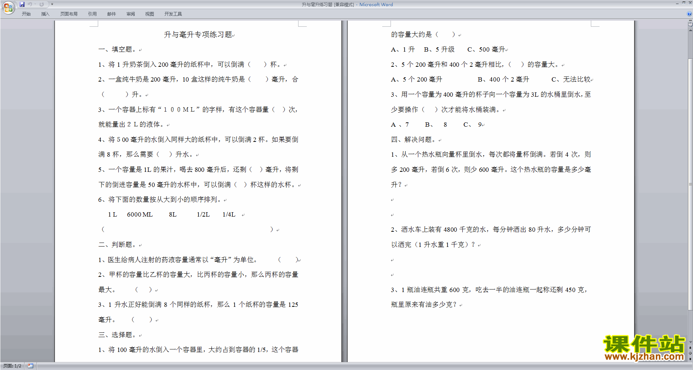Click the 页面: 1/2 status bar indicator
Screen dimensions: 693x370
click(12, 366)
